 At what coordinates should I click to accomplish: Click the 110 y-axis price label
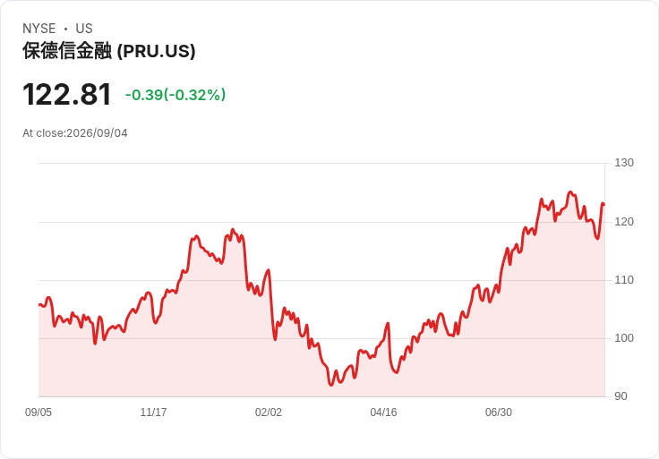pyautogui.click(x=624, y=280)
